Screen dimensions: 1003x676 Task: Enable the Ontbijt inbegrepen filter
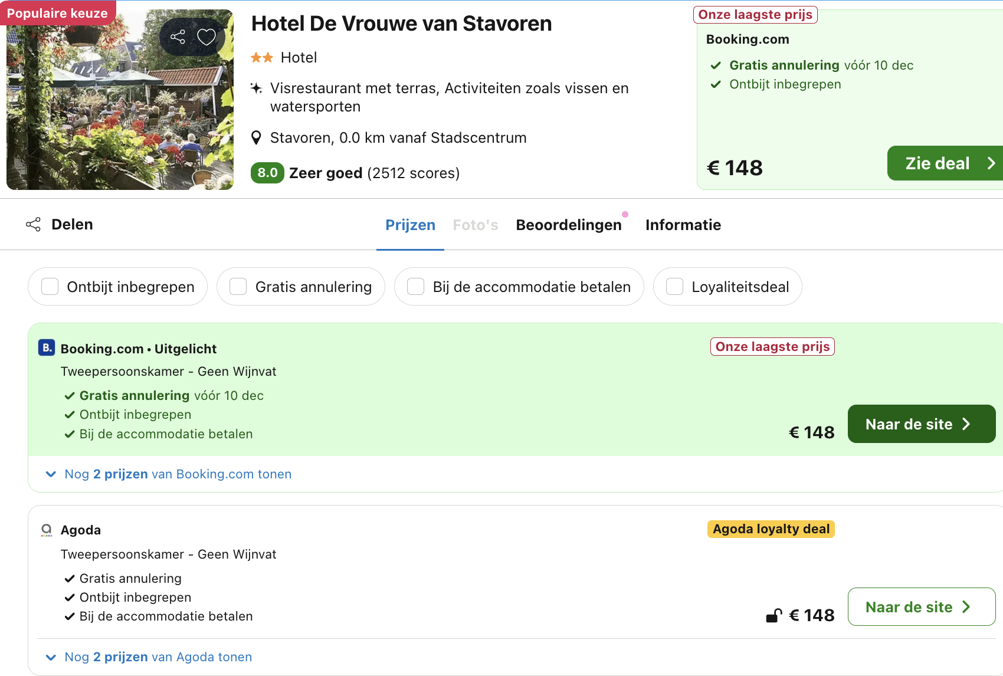[x=50, y=286]
